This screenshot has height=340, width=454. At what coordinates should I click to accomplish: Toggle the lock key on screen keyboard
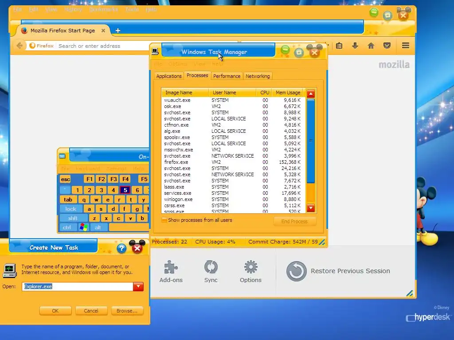(x=70, y=209)
